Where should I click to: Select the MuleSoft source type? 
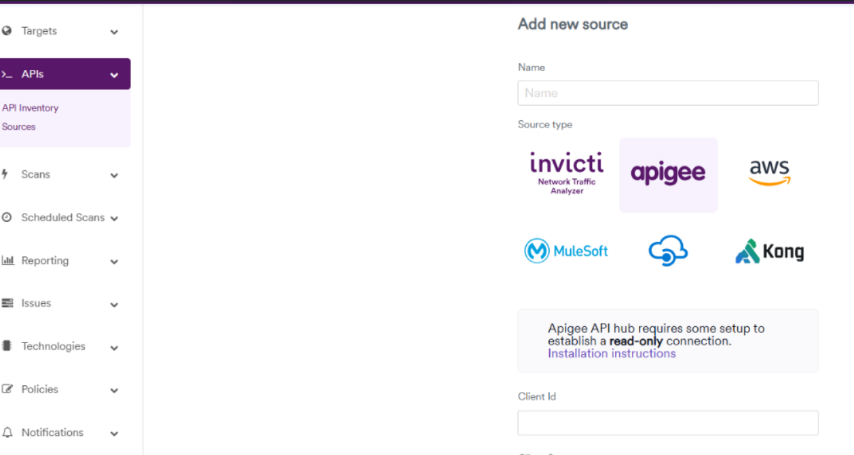click(x=566, y=250)
